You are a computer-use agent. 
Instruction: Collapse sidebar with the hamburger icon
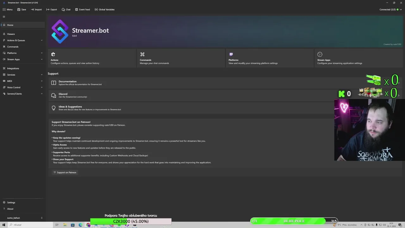tap(4, 17)
